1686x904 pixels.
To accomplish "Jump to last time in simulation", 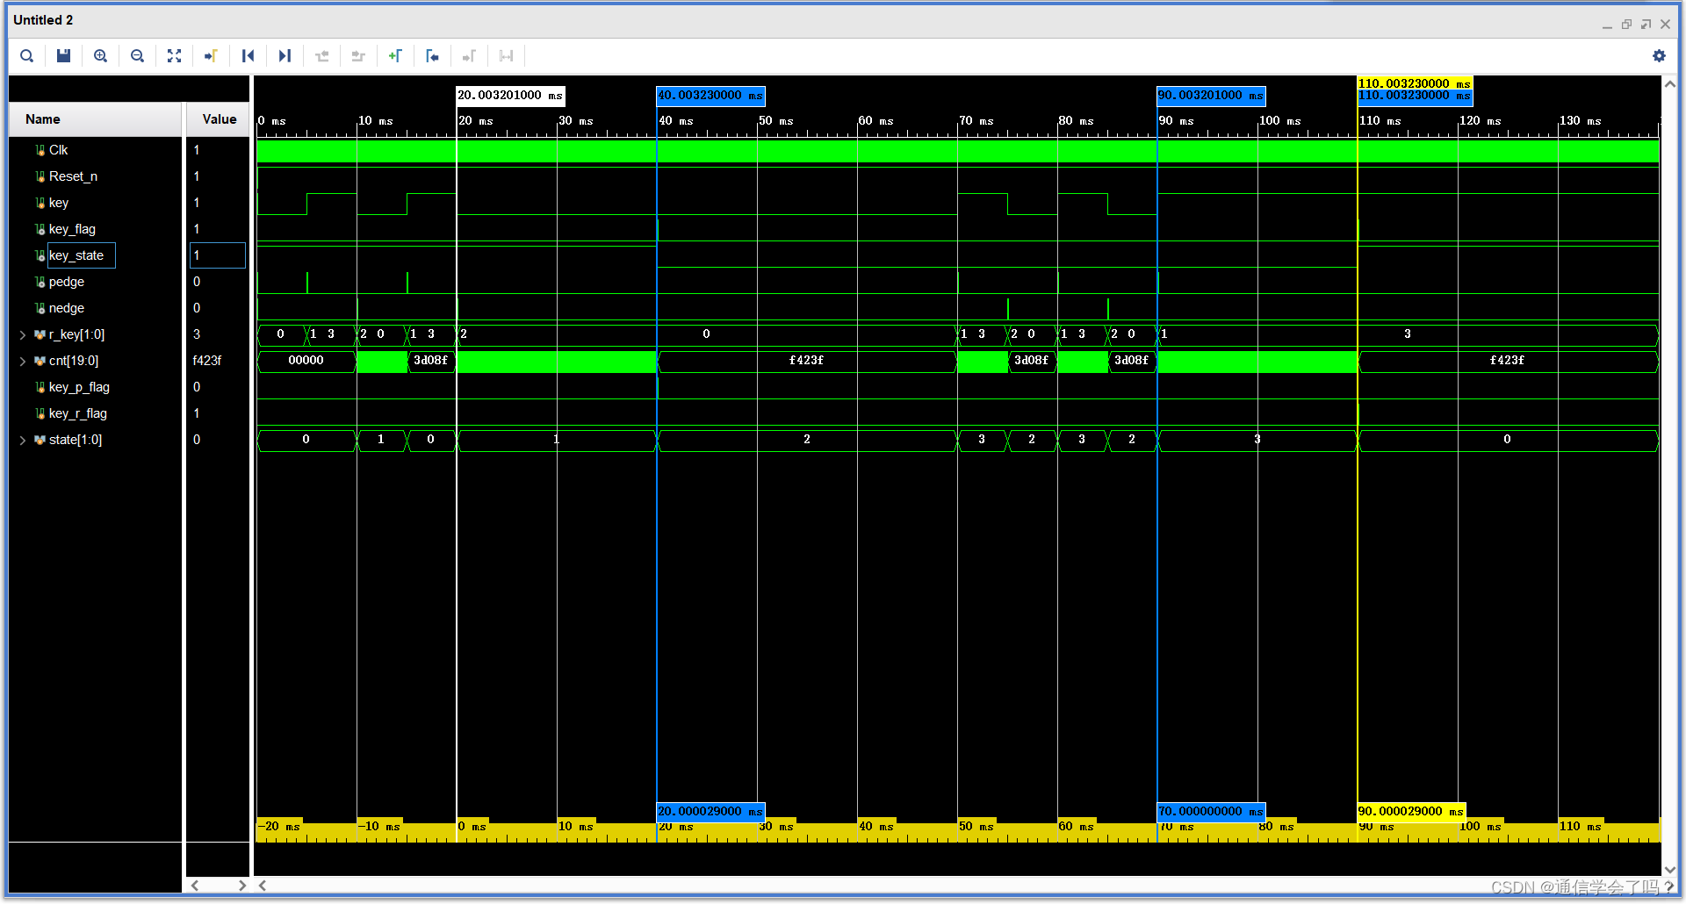I will [x=285, y=56].
